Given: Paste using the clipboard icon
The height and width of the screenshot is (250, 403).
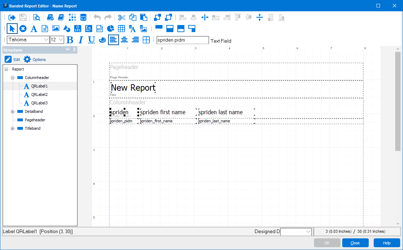Looking at the screenshot, I should click(x=144, y=17).
